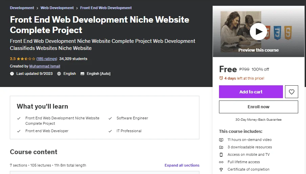The height and width of the screenshot is (174, 306).
Task: Expand all sections of course content
Action: [x=182, y=165]
